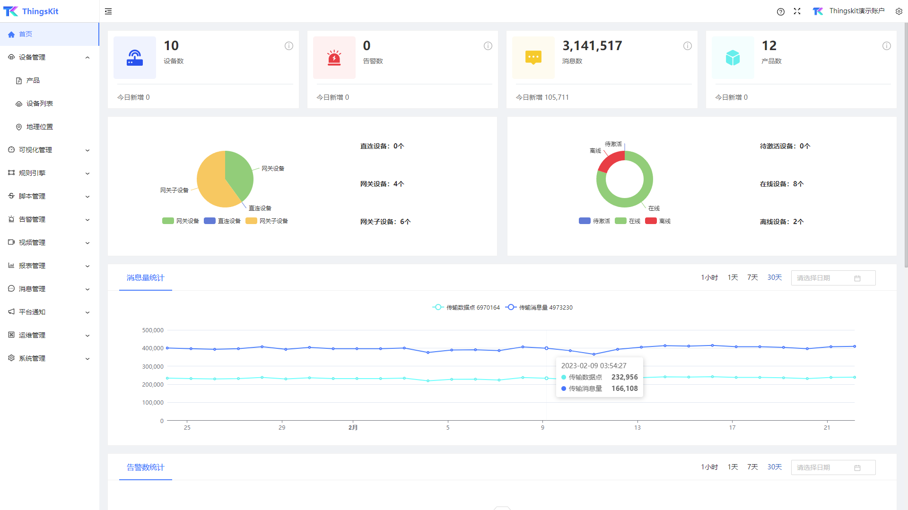
Task: Collapse the 设备管理 menu chevron
Action: pos(87,58)
